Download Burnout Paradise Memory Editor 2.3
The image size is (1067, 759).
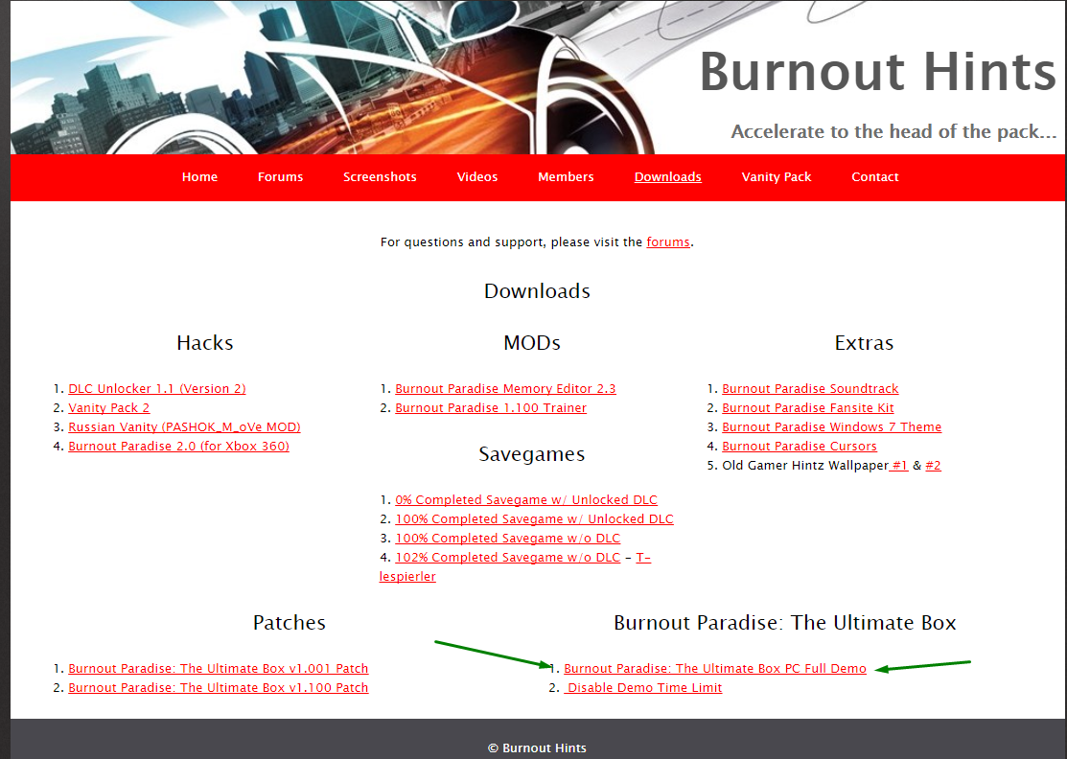click(x=505, y=388)
